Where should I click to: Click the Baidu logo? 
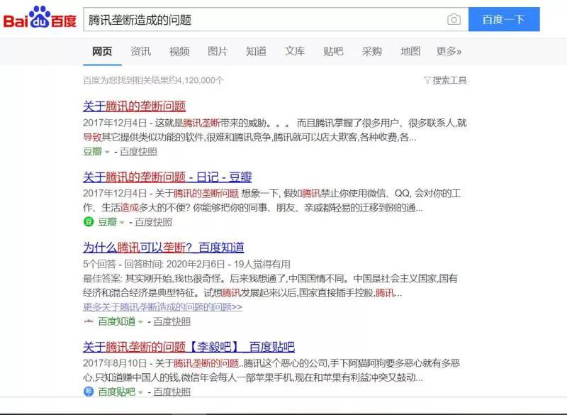[38, 20]
